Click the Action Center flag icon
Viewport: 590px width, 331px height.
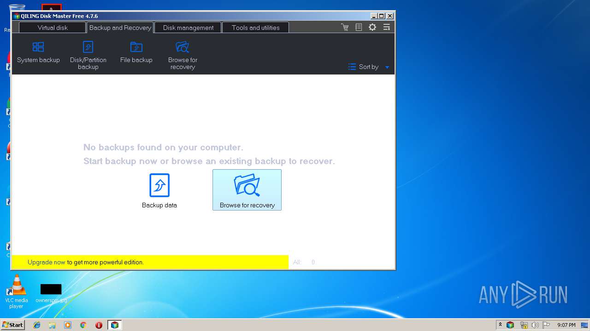pos(547,325)
